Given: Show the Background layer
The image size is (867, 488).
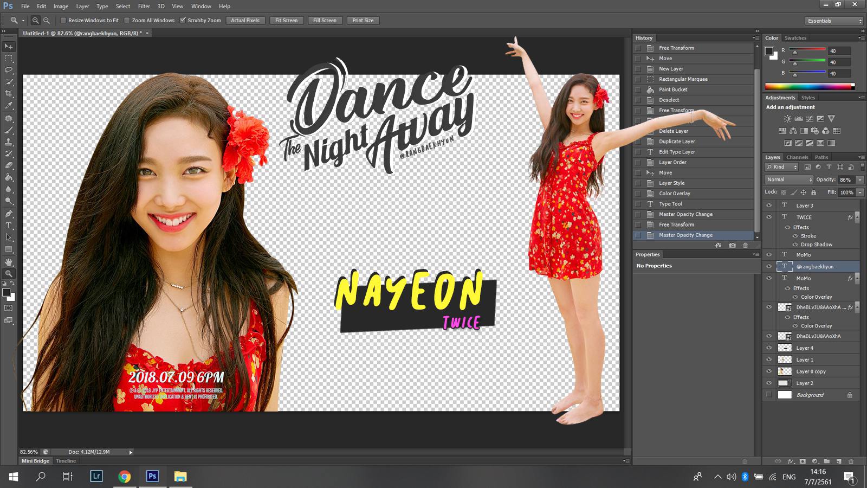Looking at the screenshot, I should 768,395.
